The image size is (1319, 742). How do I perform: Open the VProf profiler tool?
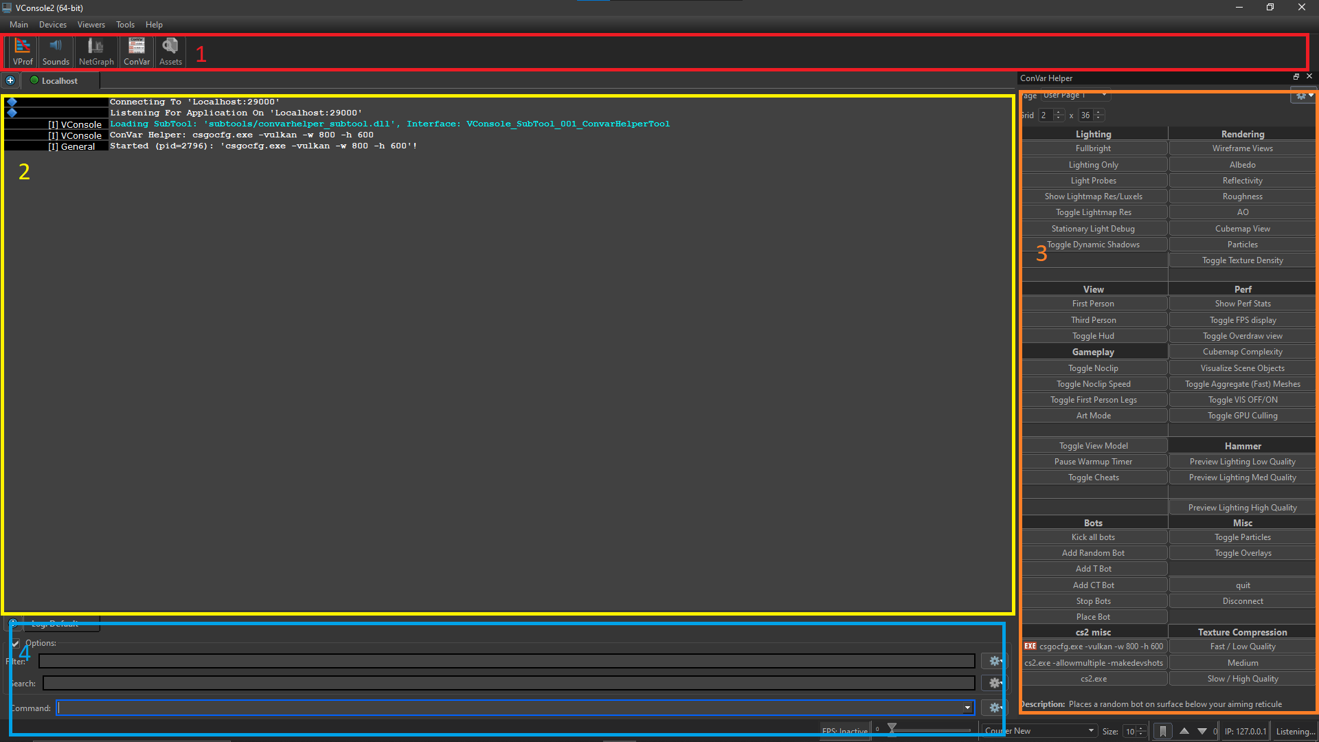pyautogui.click(x=23, y=52)
